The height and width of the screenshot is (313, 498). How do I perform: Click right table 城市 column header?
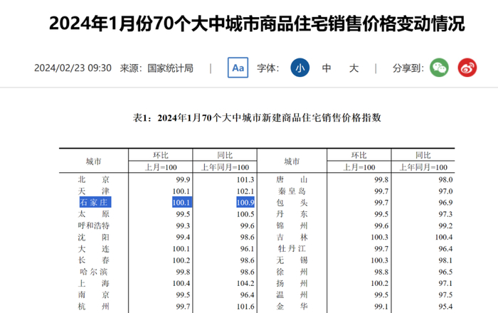(x=292, y=161)
